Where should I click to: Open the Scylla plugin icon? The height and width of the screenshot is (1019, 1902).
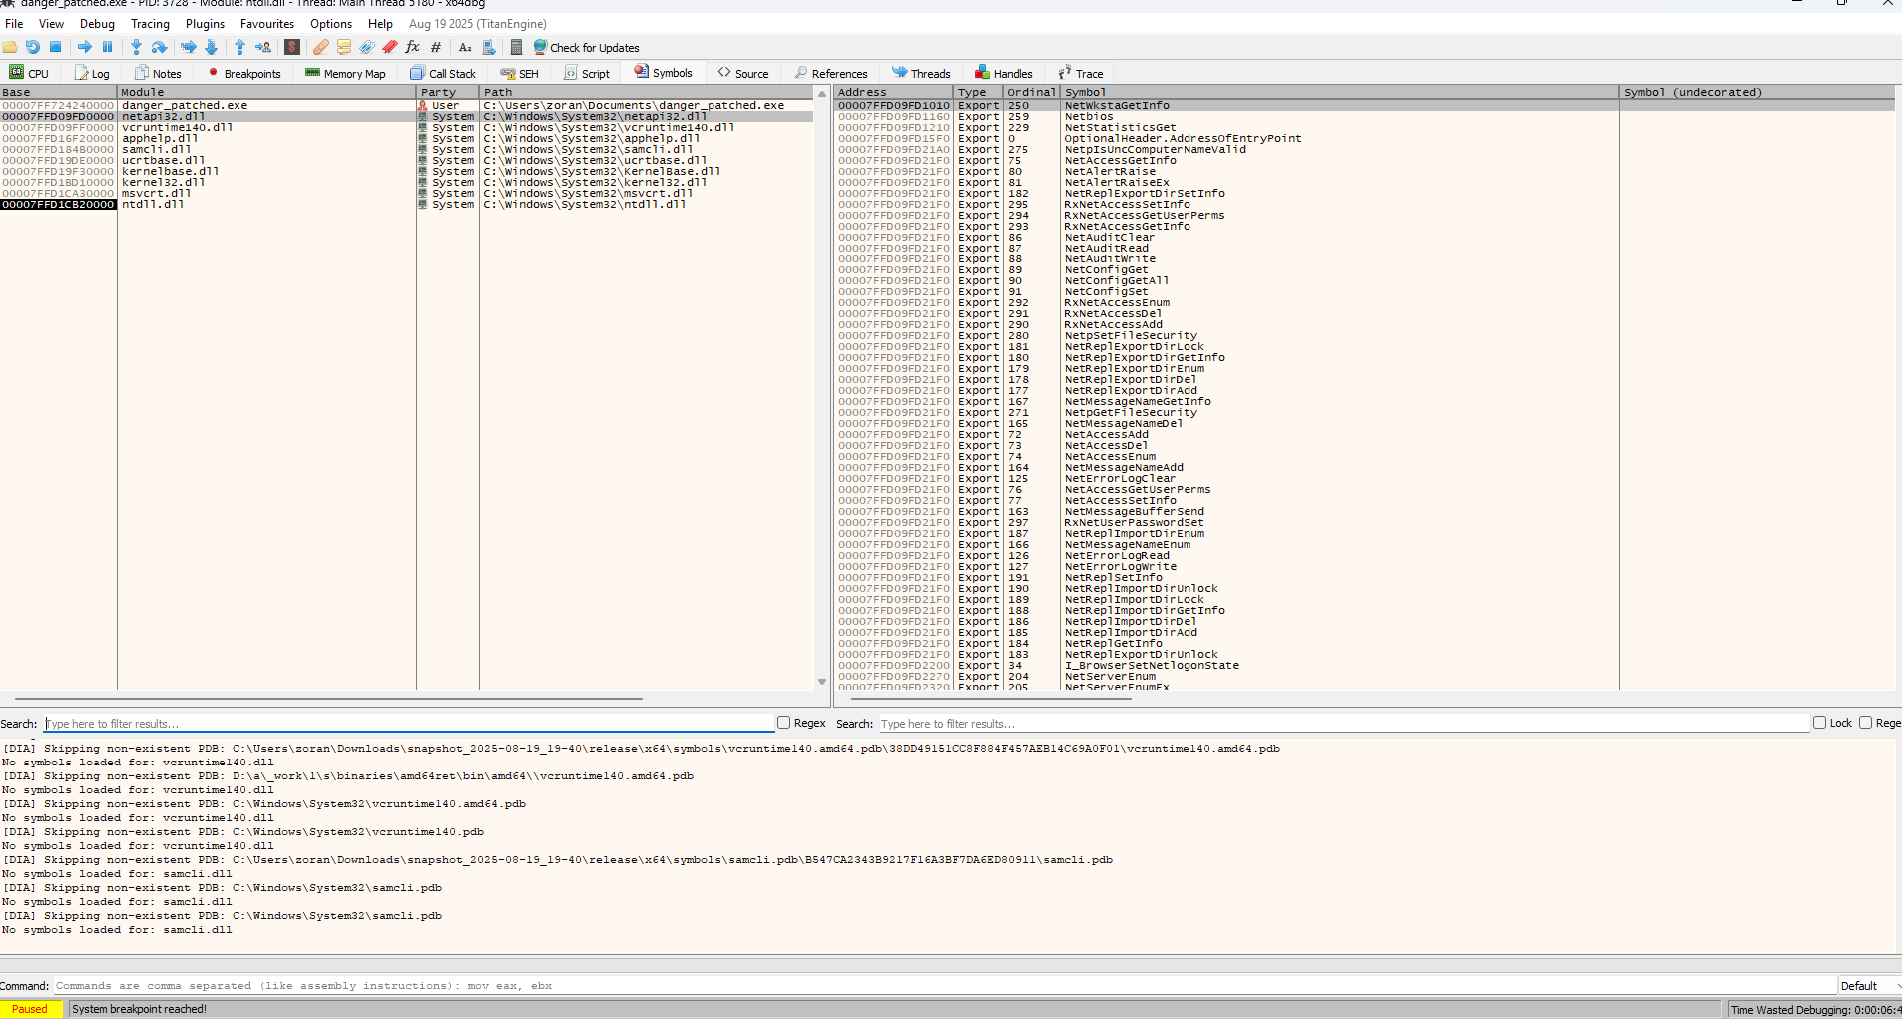[x=292, y=47]
